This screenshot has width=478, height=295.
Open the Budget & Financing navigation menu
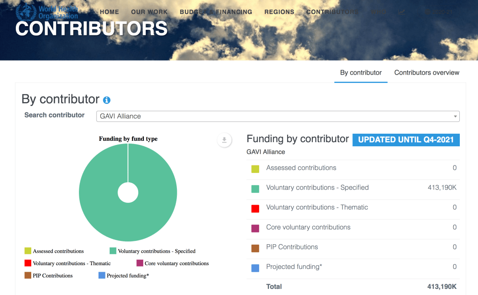click(216, 12)
